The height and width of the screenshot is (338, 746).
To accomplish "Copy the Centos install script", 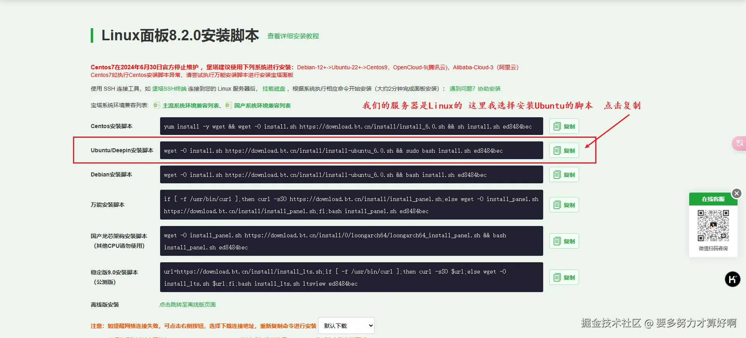I will [x=564, y=126].
